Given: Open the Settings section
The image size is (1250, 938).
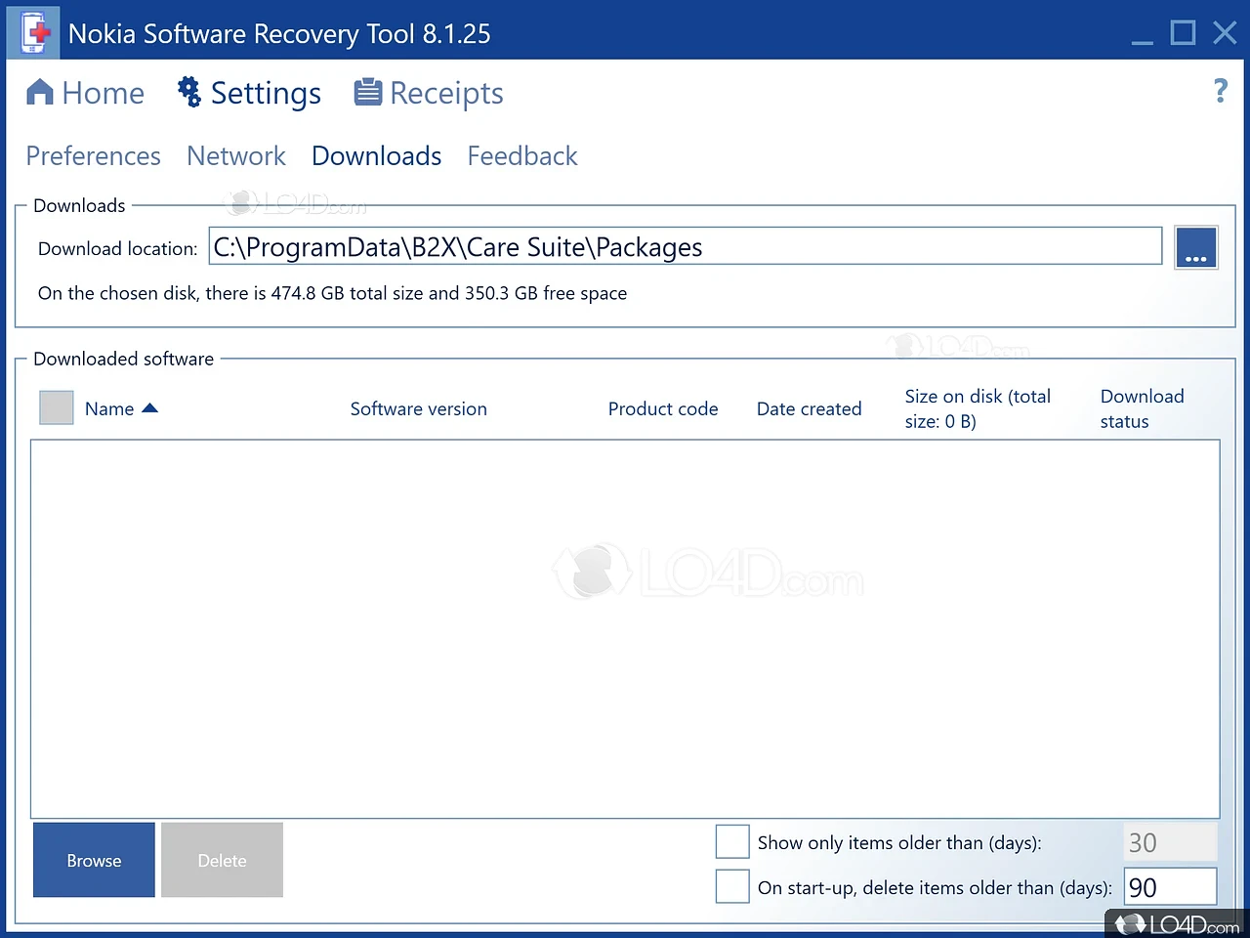Looking at the screenshot, I should 249,93.
